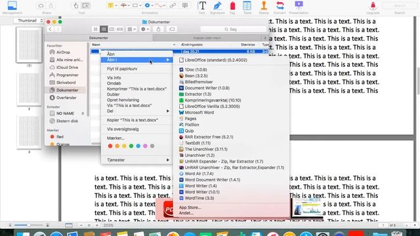The width and height of the screenshot is (420, 236).
Task: Pick the green tag color dot
Action: click(x=131, y=146)
